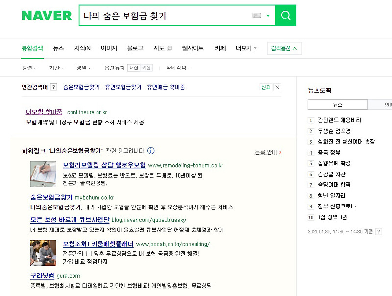Open news topic 정부 신종코로나

(337, 206)
